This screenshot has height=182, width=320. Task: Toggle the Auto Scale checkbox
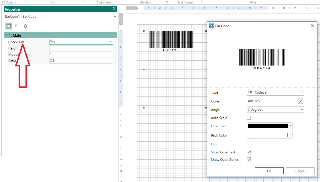(248, 118)
